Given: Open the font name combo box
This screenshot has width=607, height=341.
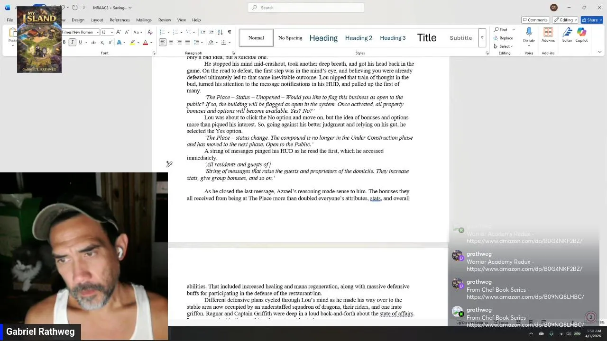Looking at the screenshot, I should point(80,32).
